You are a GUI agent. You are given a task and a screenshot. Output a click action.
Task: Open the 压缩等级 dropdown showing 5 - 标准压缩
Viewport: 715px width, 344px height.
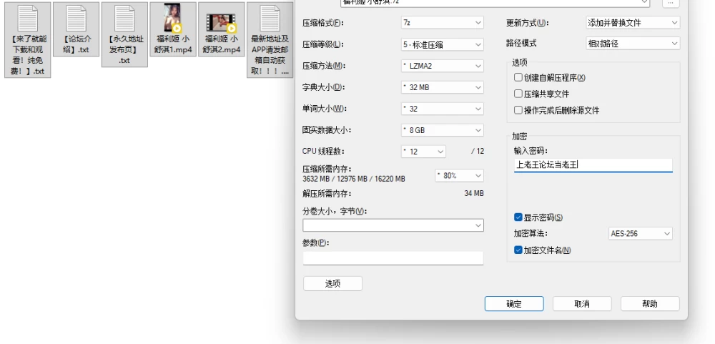(443, 44)
